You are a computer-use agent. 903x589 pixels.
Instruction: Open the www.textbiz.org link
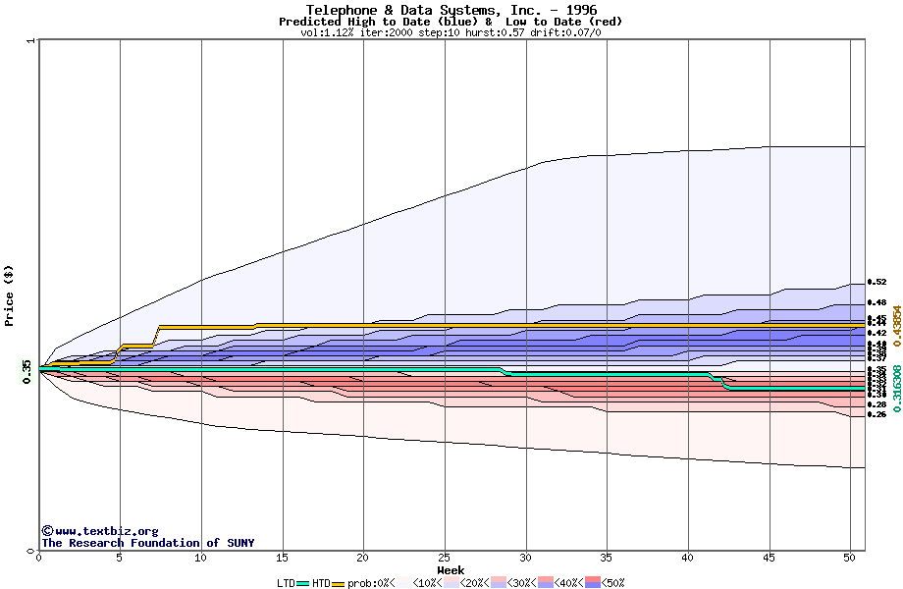pyautogui.click(x=107, y=531)
